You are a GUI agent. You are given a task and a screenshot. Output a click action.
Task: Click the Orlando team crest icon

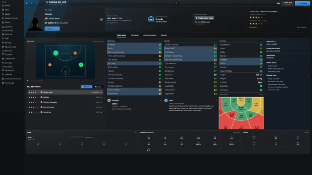click(151, 20)
